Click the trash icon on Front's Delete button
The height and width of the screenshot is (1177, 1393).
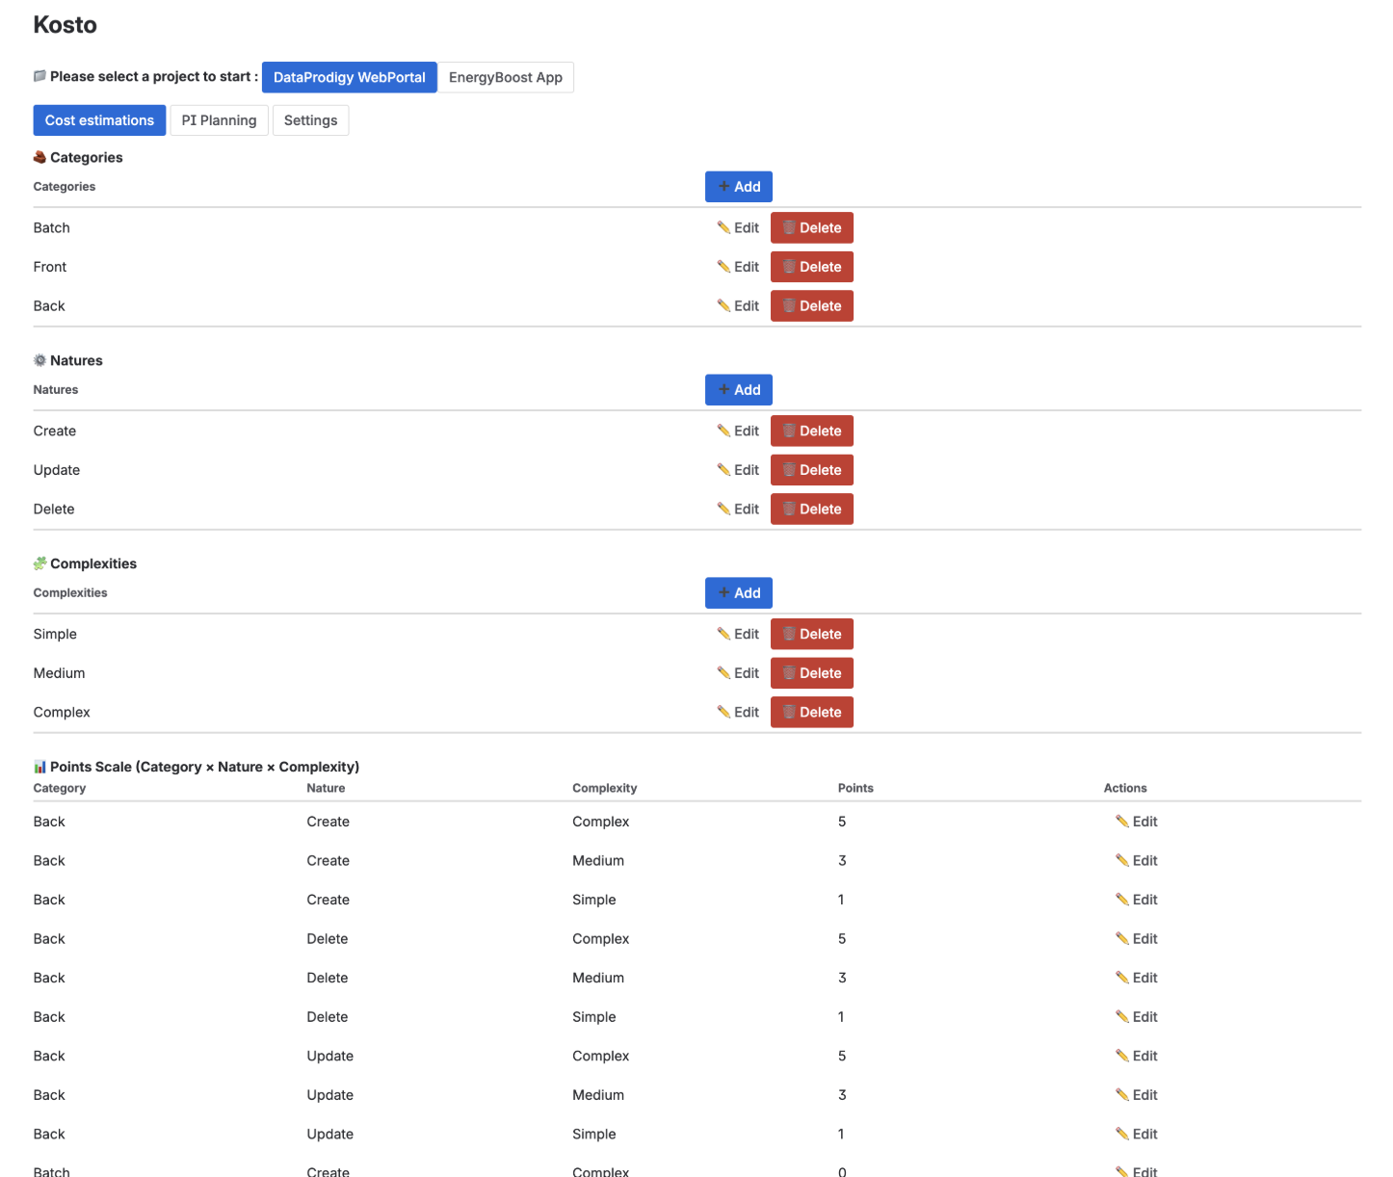pyautogui.click(x=790, y=267)
